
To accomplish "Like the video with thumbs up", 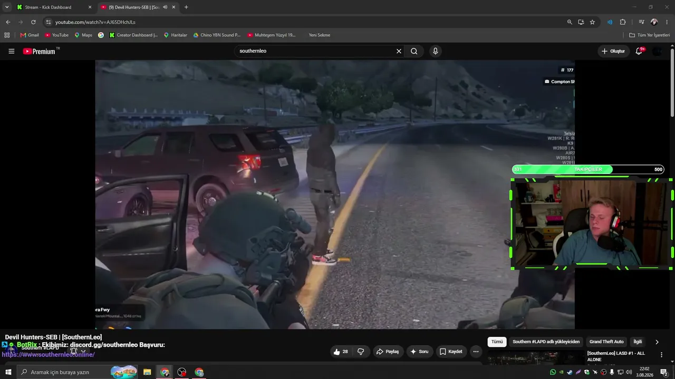I will 341,352.
